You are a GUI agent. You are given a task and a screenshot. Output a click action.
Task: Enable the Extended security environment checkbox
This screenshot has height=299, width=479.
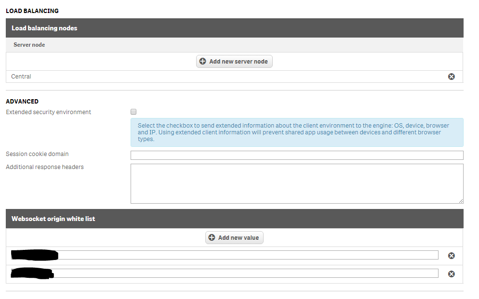(x=133, y=112)
